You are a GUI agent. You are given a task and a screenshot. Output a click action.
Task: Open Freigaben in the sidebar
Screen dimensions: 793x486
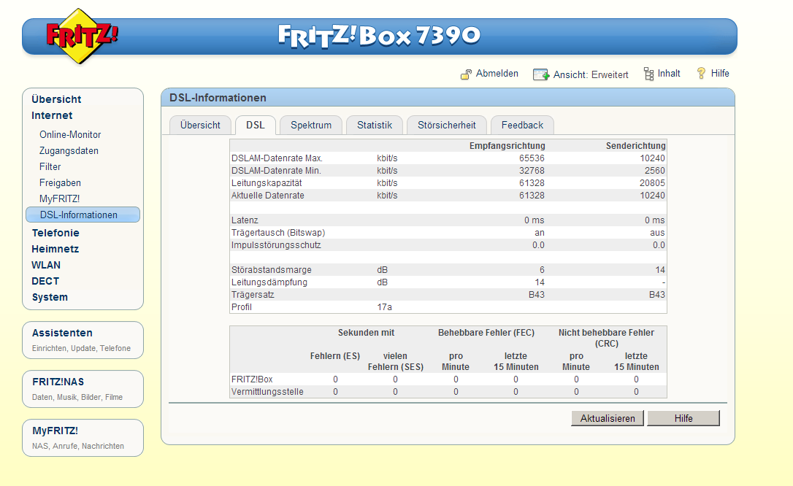tap(60, 183)
